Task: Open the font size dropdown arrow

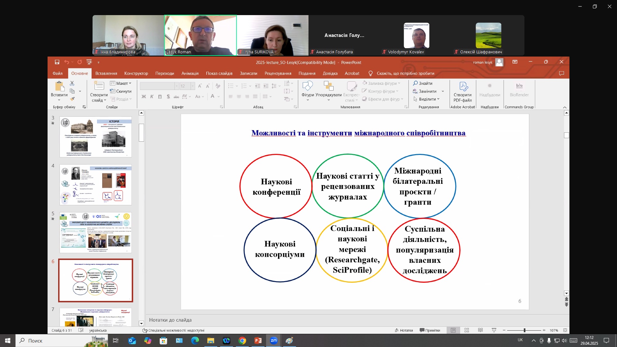Action: pos(192,86)
